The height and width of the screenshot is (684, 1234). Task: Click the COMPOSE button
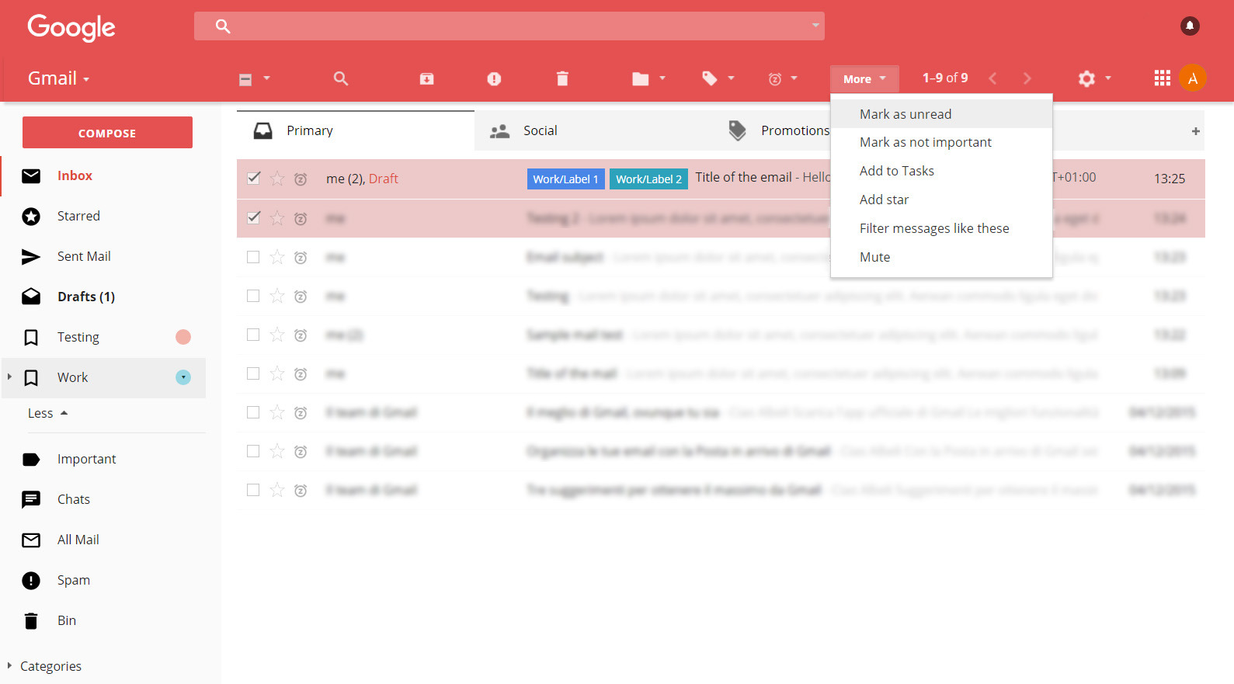tap(107, 133)
